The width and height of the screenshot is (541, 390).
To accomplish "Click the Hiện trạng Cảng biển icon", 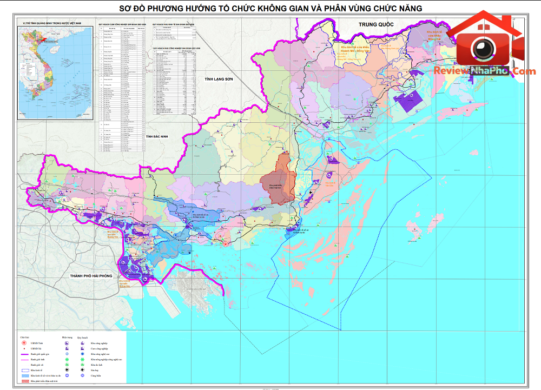I will pos(67,375).
